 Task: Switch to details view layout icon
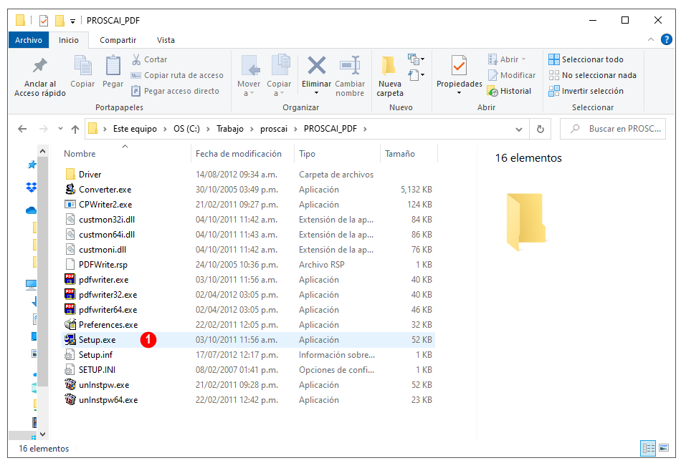click(648, 448)
